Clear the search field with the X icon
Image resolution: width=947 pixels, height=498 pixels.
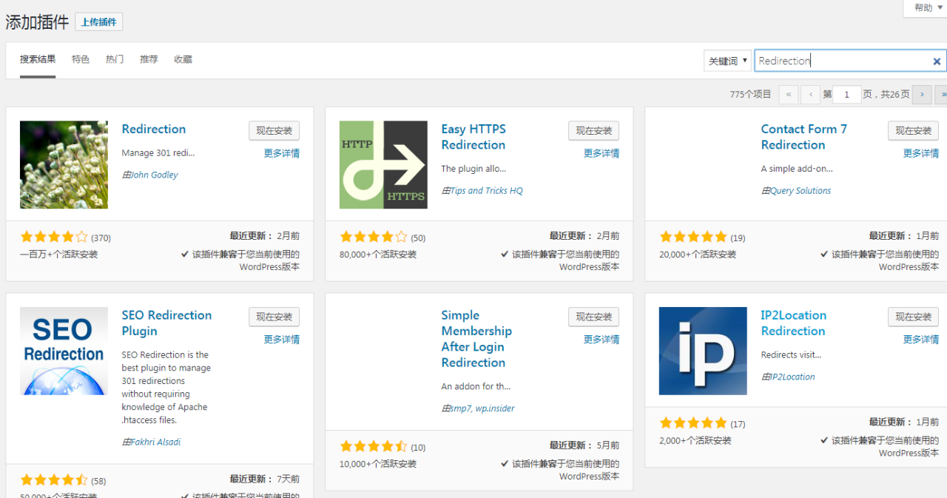pos(937,61)
